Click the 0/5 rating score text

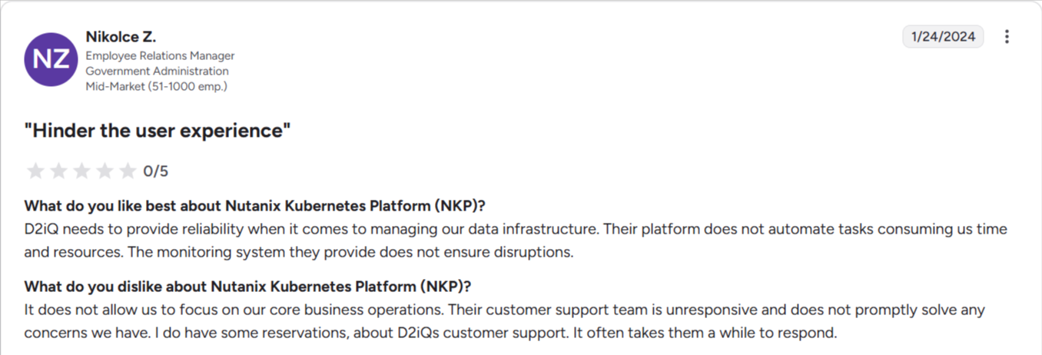pos(156,171)
